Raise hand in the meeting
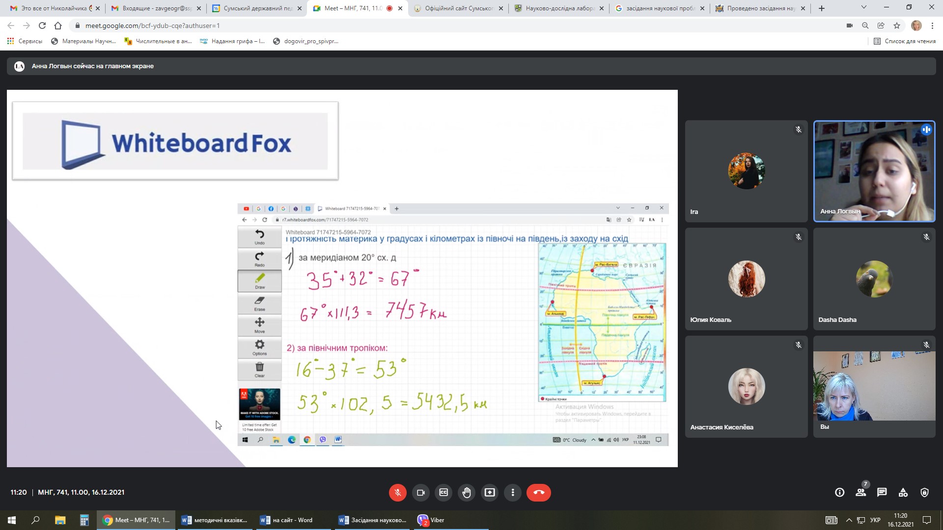The height and width of the screenshot is (530, 943). [x=467, y=493]
